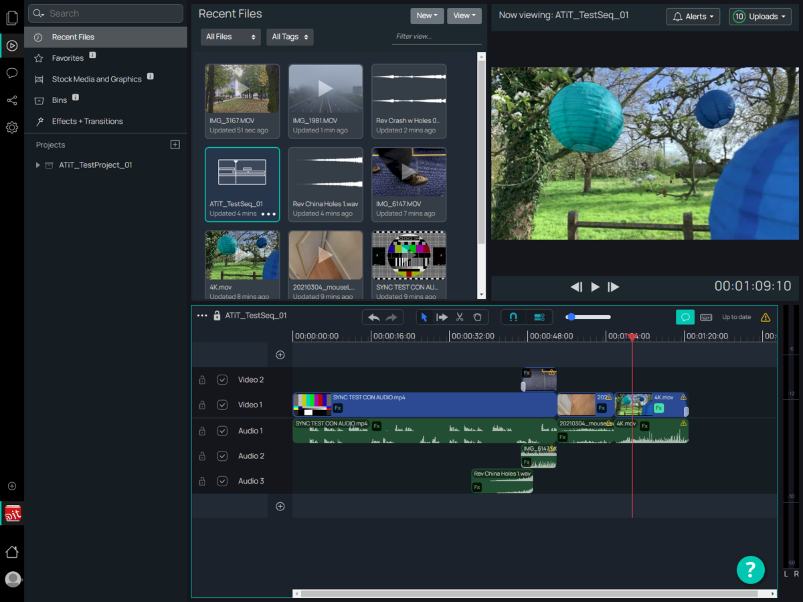Open three-dot options on ATiT_TestSeq_01 card
Image resolution: width=803 pixels, height=602 pixels.
[x=268, y=214]
